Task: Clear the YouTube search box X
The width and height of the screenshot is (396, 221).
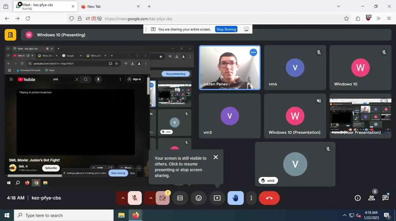Action: point(77,79)
